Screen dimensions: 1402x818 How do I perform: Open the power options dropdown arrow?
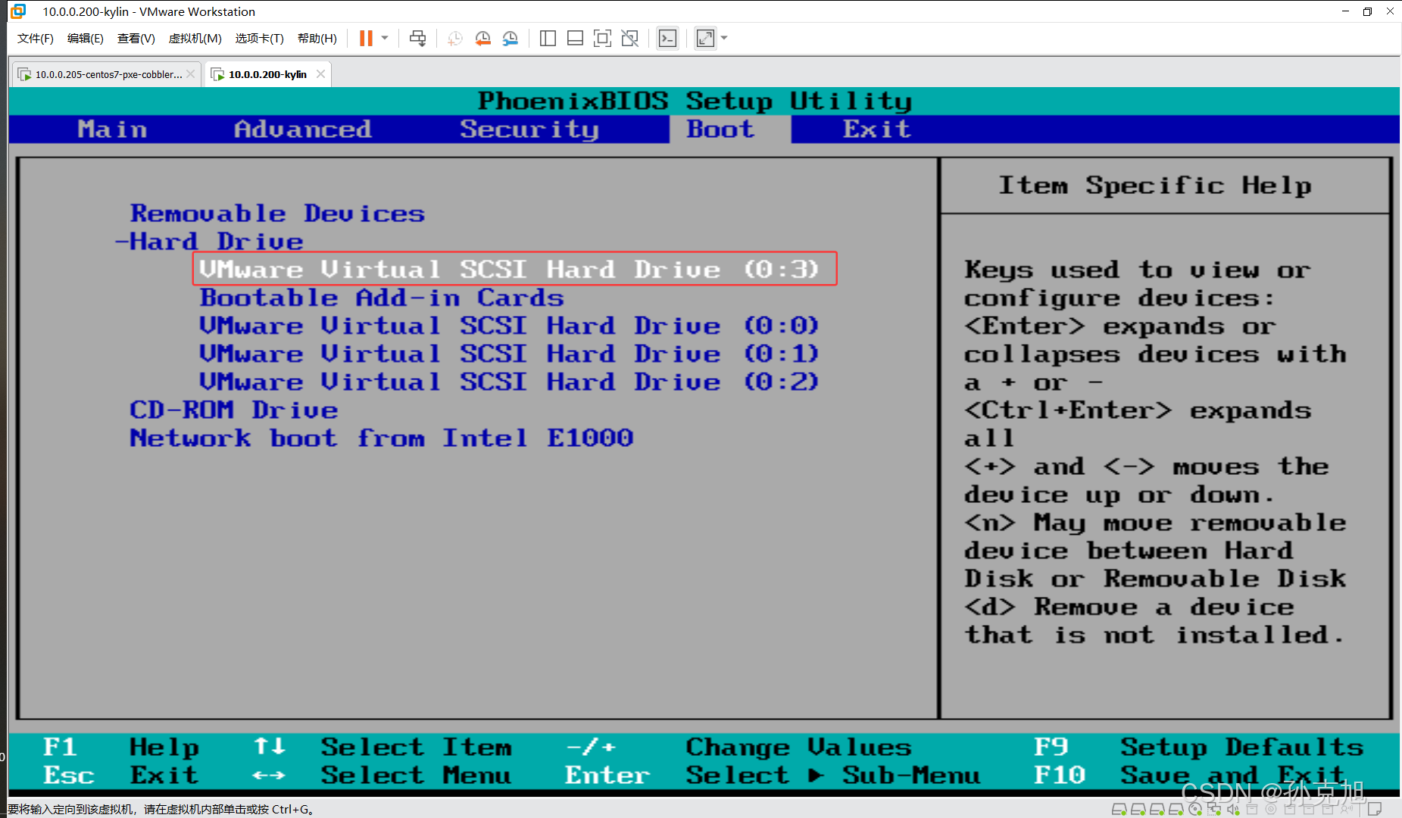tap(385, 38)
